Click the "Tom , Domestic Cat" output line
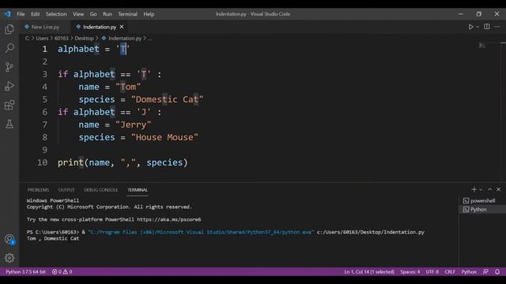Screen dimensions: 506x284 53,238
